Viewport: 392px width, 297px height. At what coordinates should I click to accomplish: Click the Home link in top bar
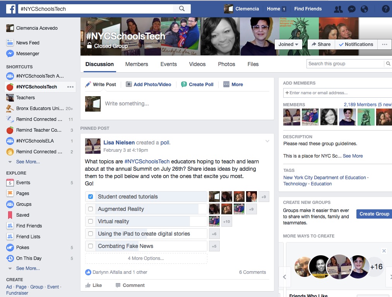pos(274,9)
